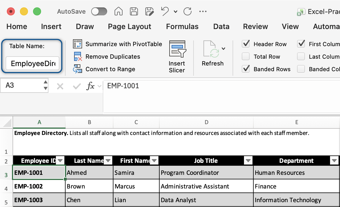Select the Data Analyst cell
The height and width of the screenshot is (207, 340).
click(206, 200)
